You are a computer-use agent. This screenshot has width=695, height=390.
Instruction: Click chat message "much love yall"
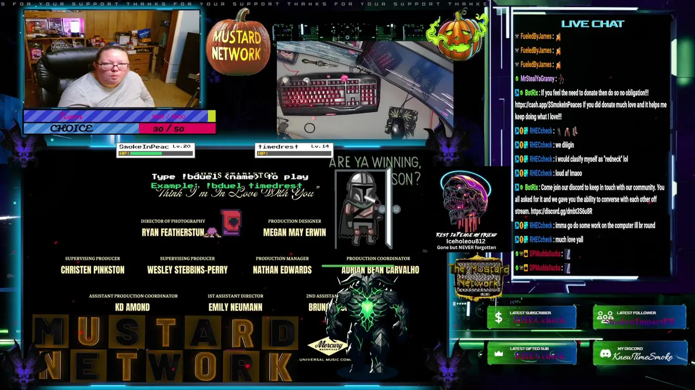[x=569, y=239]
